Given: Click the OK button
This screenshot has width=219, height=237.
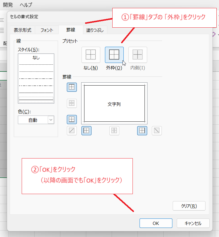Looking at the screenshot, I should point(156,223).
